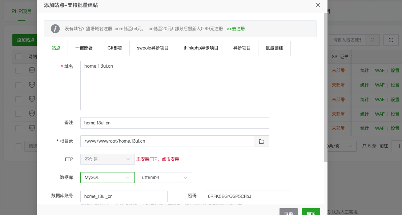Click the WAF shield icon in last row
402x215 pixels.
32,128
